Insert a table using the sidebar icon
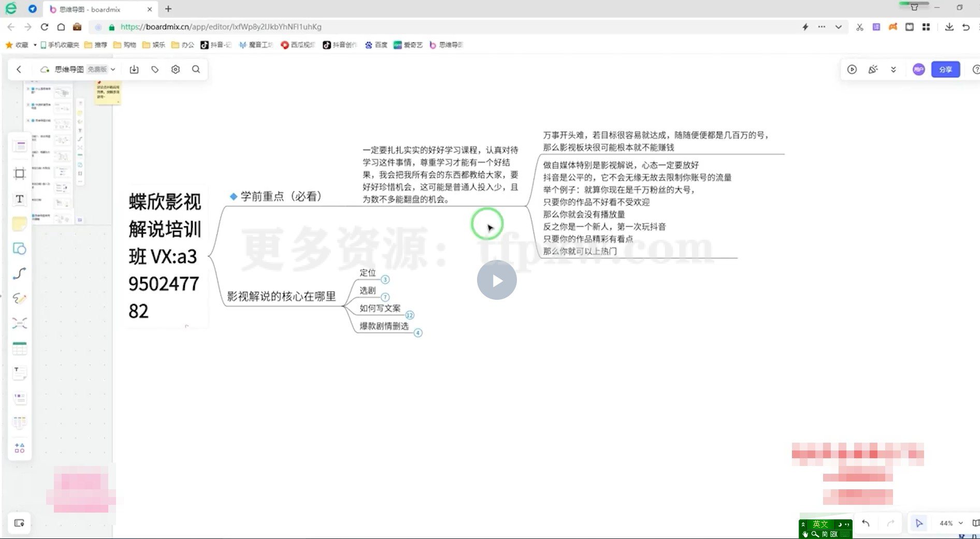 coord(20,348)
